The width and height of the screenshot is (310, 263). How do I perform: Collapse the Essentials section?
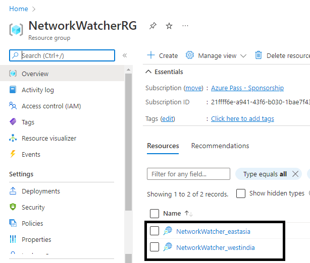coord(148,72)
